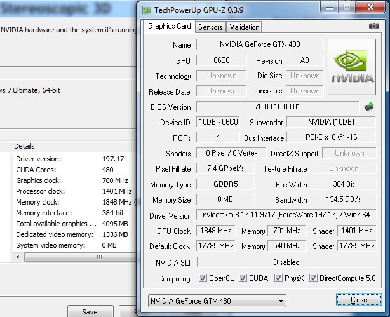This screenshot has height=317, width=390.
Task: Click the GPU field showing 06C0
Action: pyautogui.click(x=222, y=60)
